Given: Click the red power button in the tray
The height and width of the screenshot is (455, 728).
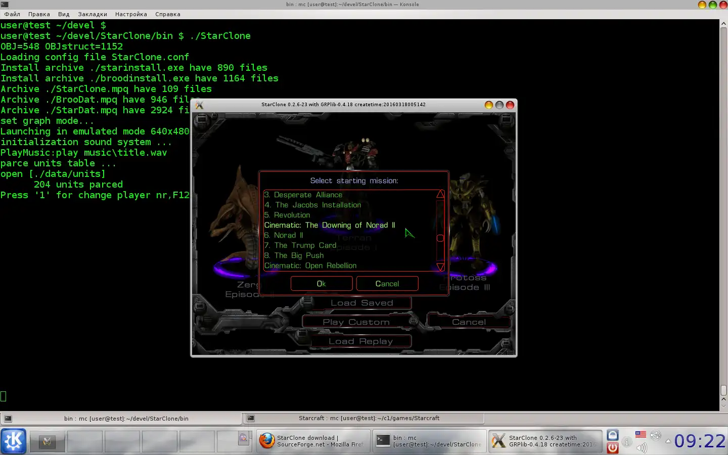Looking at the screenshot, I should (x=613, y=447).
